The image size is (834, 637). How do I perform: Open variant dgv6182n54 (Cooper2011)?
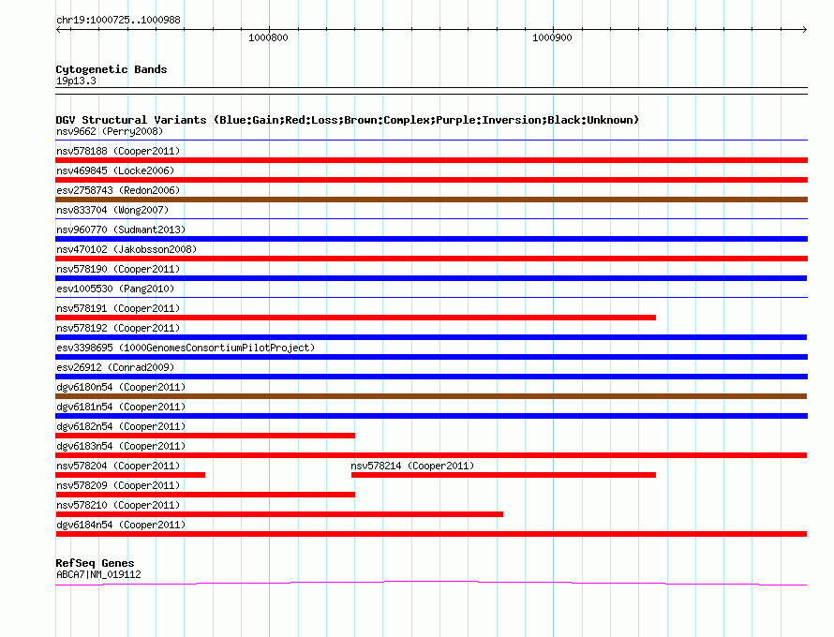click(121, 426)
